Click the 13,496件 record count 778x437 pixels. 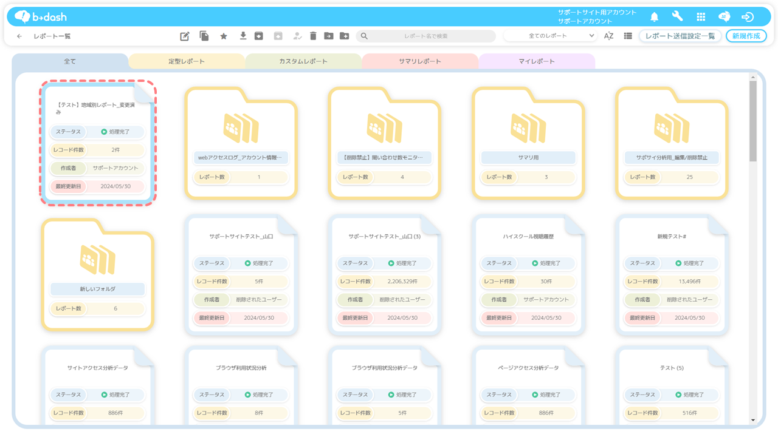[689, 282]
